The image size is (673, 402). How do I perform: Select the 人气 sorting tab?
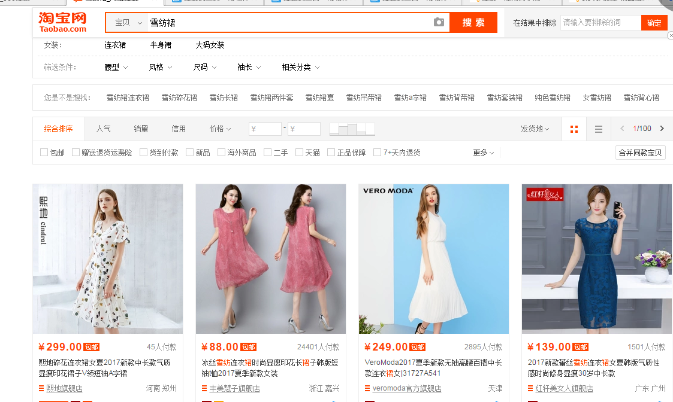pos(103,129)
